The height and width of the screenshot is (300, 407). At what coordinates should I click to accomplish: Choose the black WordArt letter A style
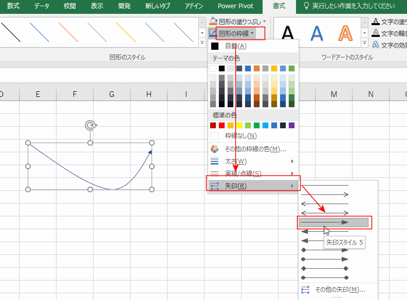click(x=288, y=33)
